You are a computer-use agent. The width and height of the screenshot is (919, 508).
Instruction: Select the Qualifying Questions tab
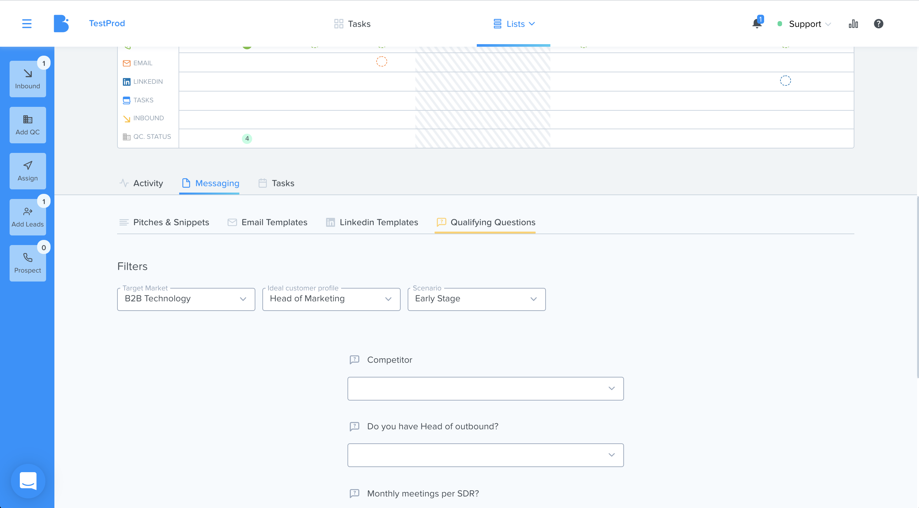485,222
